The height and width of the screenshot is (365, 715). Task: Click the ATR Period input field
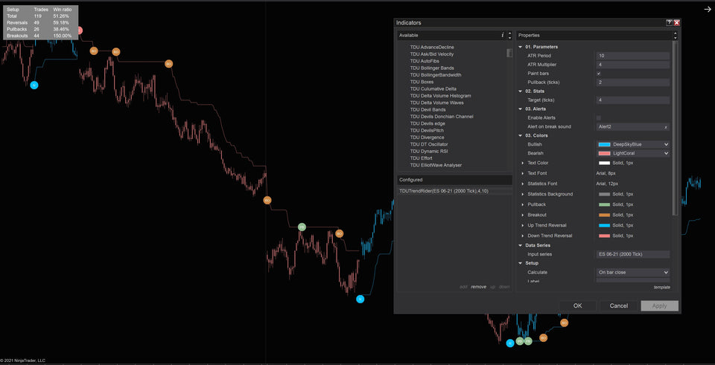(632, 56)
